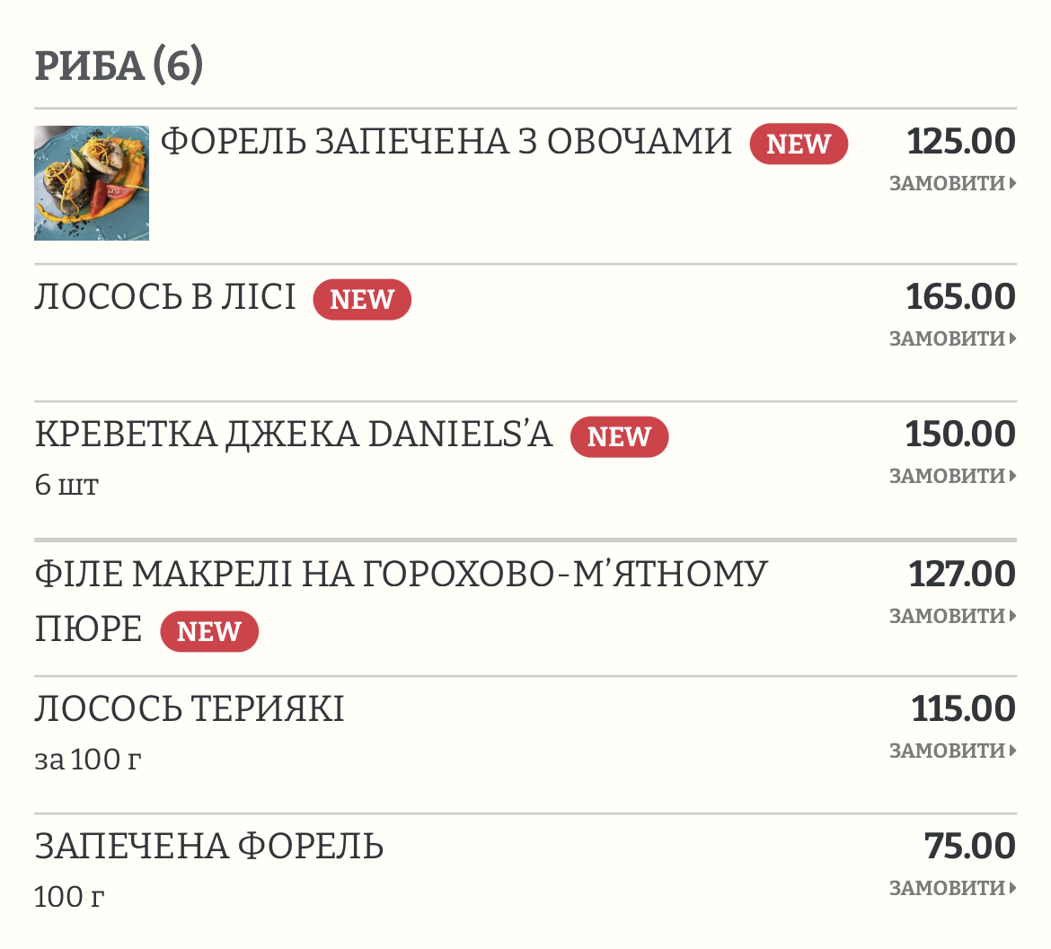Open the Форель запечена з овочами dish title
The height and width of the screenshot is (949, 1051).
pos(446,142)
